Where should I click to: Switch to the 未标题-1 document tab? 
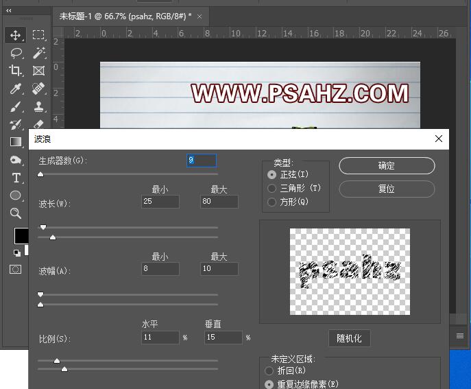tap(125, 16)
